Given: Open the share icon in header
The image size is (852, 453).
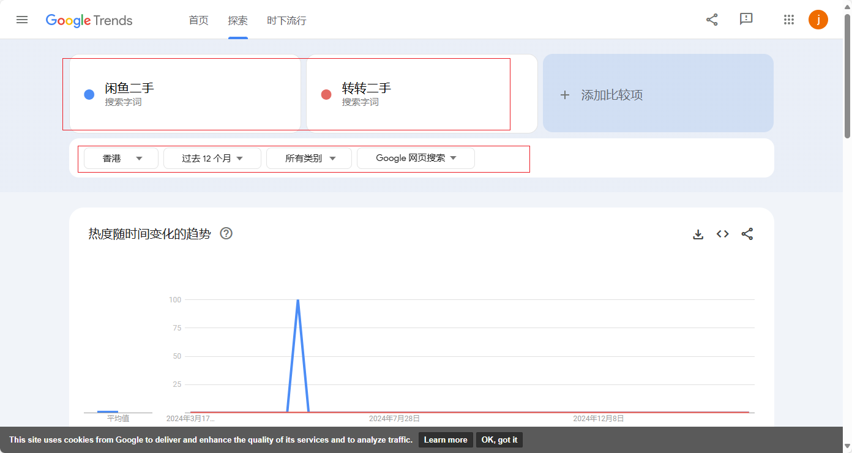Looking at the screenshot, I should pyautogui.click(x=712, y=20).
